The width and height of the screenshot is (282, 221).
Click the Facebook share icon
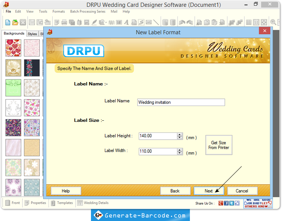pos(226,203)
